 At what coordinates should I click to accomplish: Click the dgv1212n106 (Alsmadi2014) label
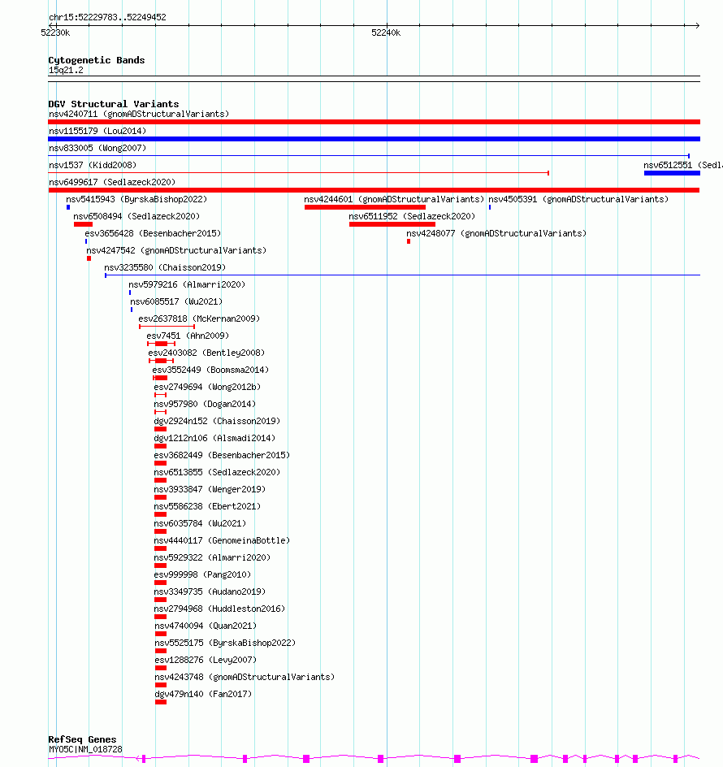coord(214,439)
